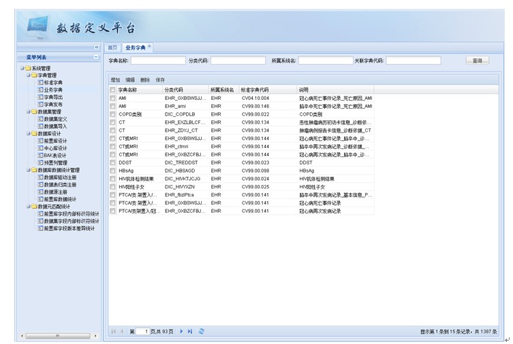Tick the checkbox for the COPD类别 row
The image size is (513, 344).
[x=113, y=114]
